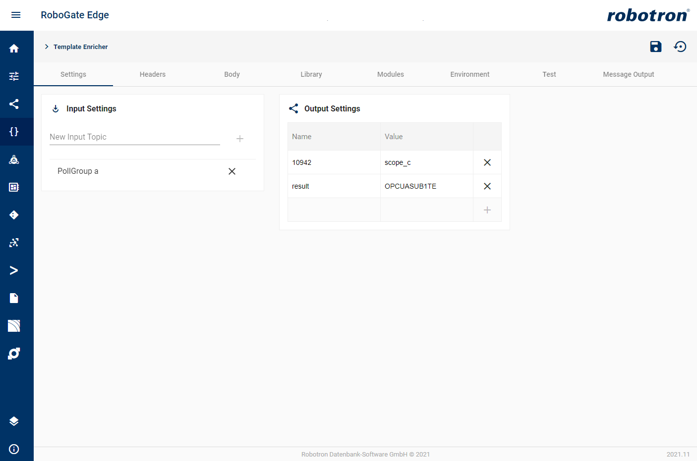Select the curly braces template sidebar icon
The width and height of the screenshot is (697, 461).
(x=14, y=132)
